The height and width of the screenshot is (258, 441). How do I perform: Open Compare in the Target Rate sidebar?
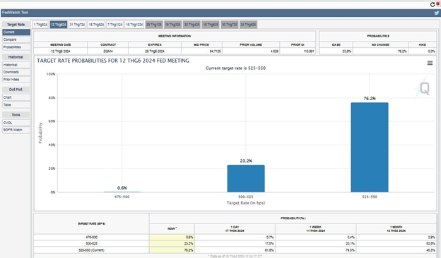(16, 39)
